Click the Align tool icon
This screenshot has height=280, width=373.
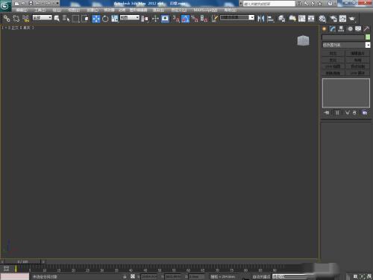(270, 19)
